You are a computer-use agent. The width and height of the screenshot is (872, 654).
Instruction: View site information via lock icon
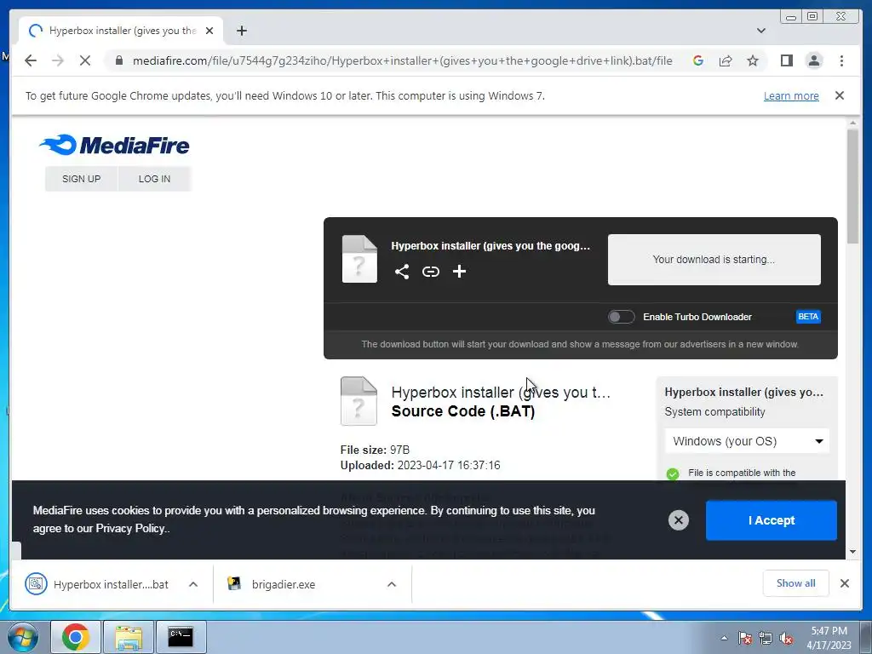click(118, 60)
